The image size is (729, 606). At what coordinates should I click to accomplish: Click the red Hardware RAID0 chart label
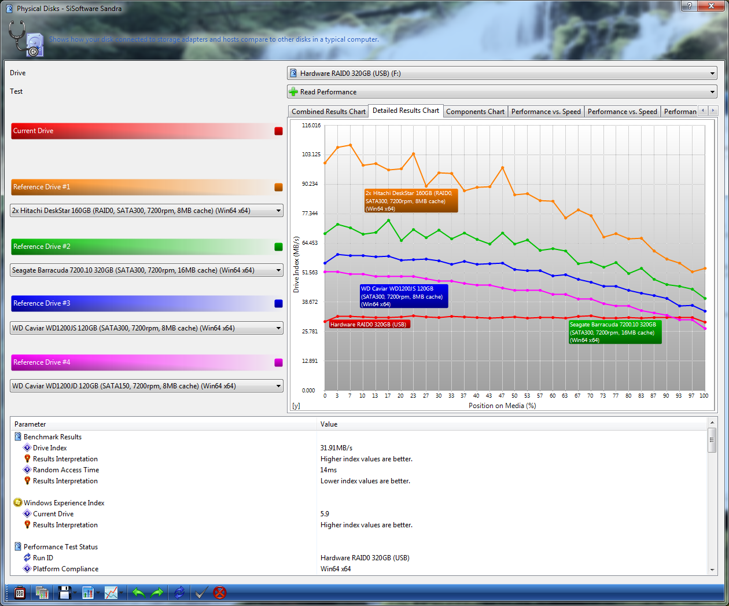369,324
